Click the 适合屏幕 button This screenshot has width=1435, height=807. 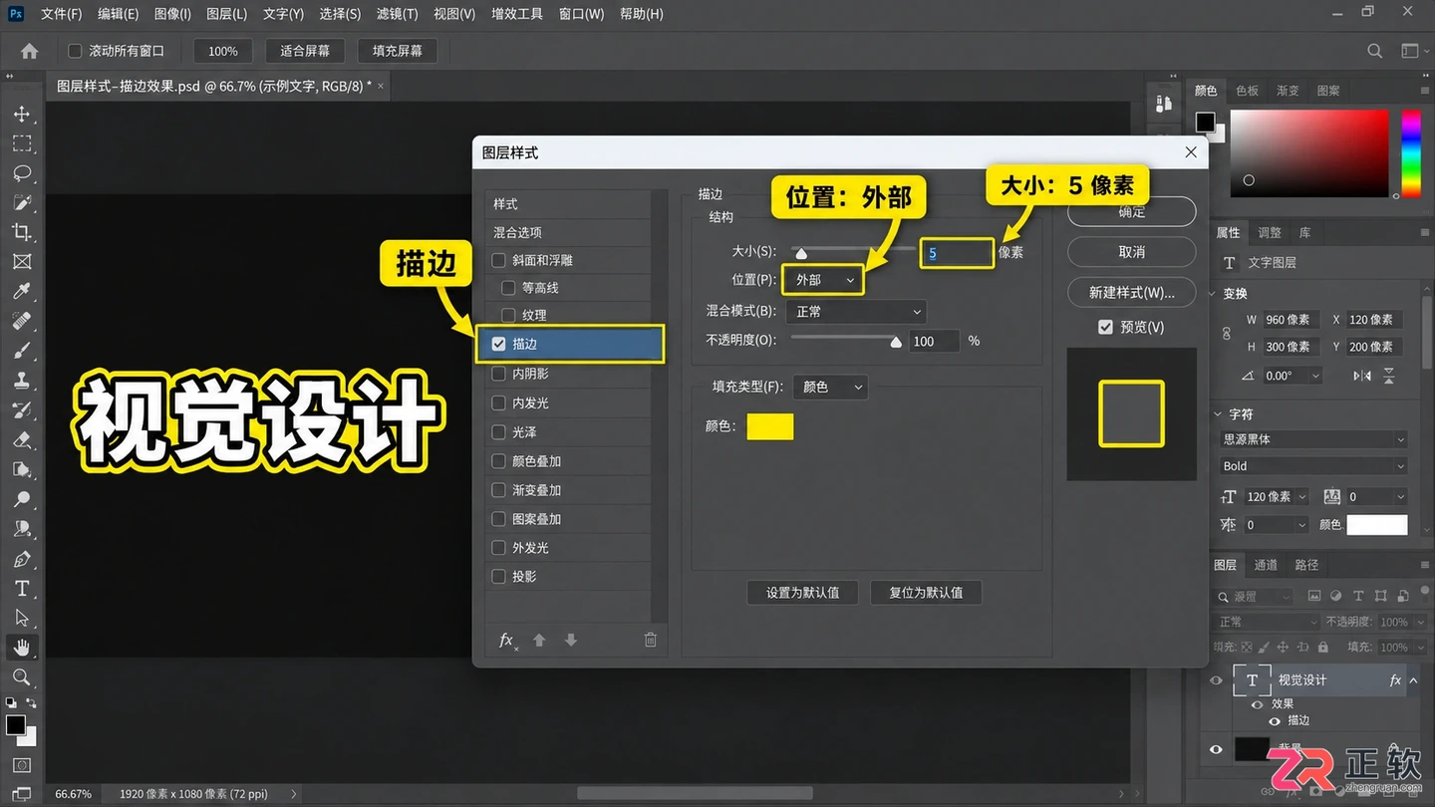point(305,51)
